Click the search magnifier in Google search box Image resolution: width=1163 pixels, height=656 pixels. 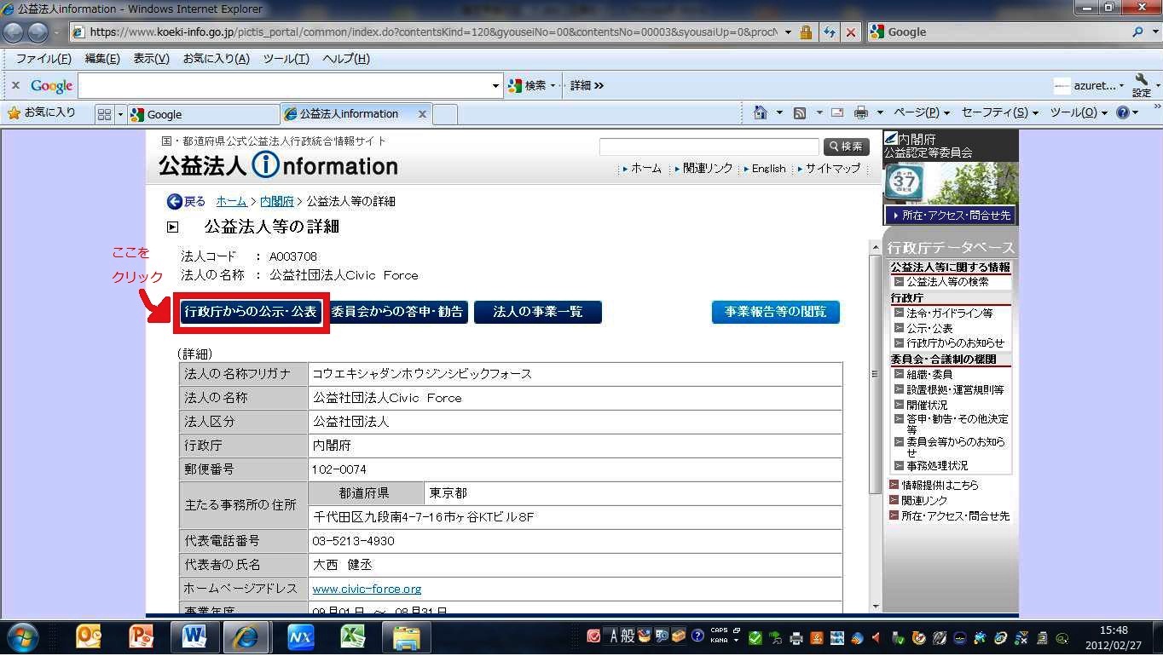[1138, 32]
